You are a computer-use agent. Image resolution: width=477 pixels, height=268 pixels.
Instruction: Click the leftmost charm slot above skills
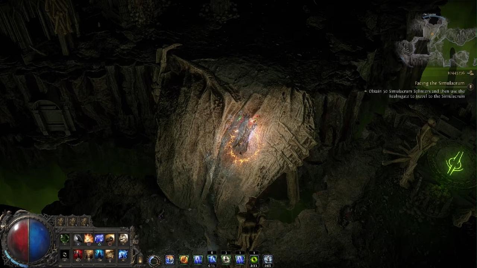click(61, 222)
